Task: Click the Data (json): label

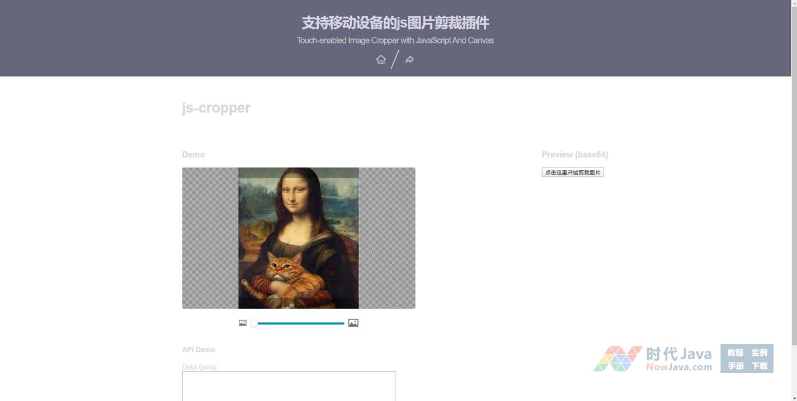Action: 200,367
